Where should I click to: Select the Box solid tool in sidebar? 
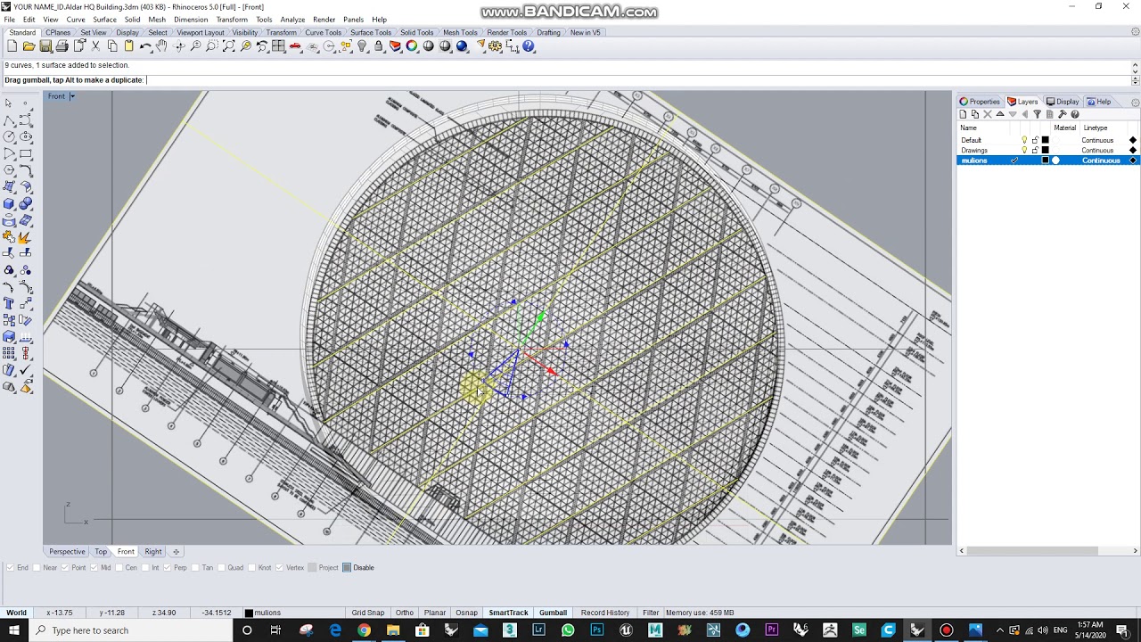[9, 203]
